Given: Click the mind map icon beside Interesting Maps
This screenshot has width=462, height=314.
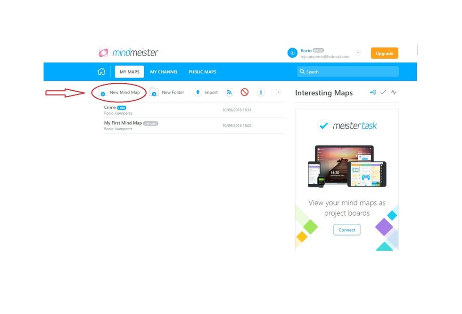Looking at the screenshot, I should tap(373, 93).
